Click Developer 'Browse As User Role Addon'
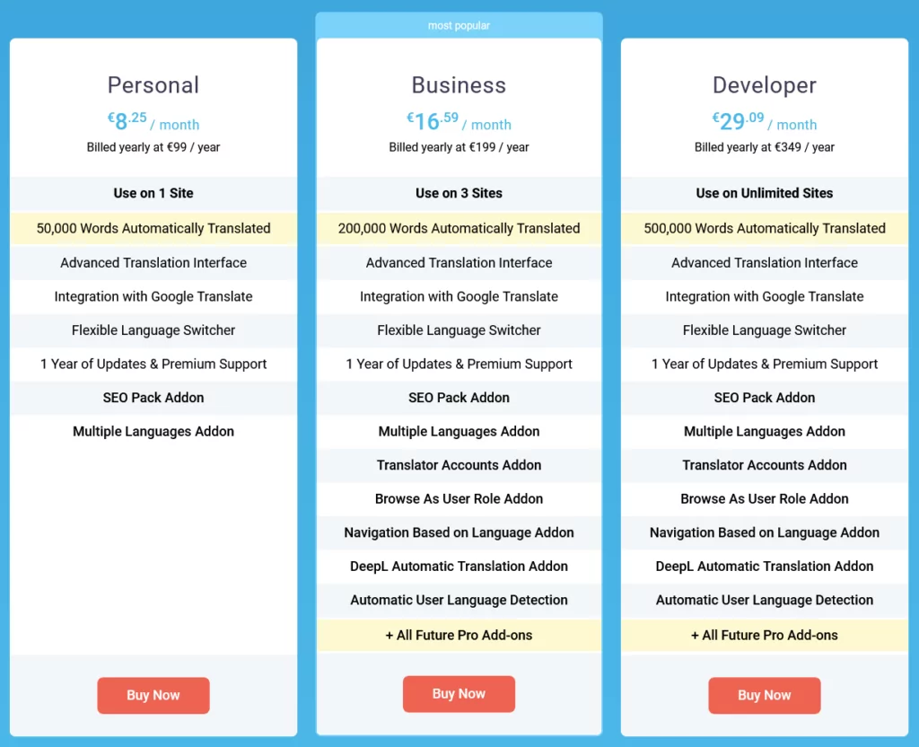The image size is (919, 747). [764, 499]
